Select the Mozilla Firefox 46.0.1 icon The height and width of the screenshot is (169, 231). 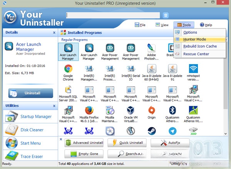tap(89, 114)
